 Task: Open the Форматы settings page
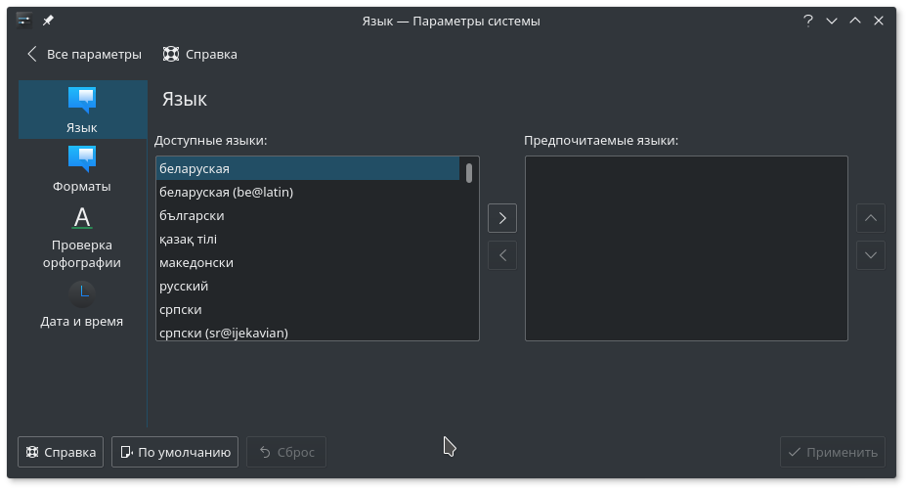[82, 168]
